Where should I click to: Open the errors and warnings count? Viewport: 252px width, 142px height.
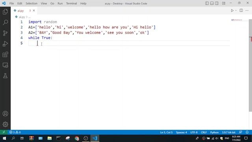(15, 132)
